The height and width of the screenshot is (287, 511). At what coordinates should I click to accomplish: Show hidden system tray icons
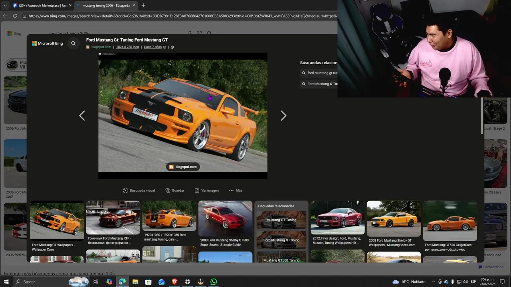[433, 282]
